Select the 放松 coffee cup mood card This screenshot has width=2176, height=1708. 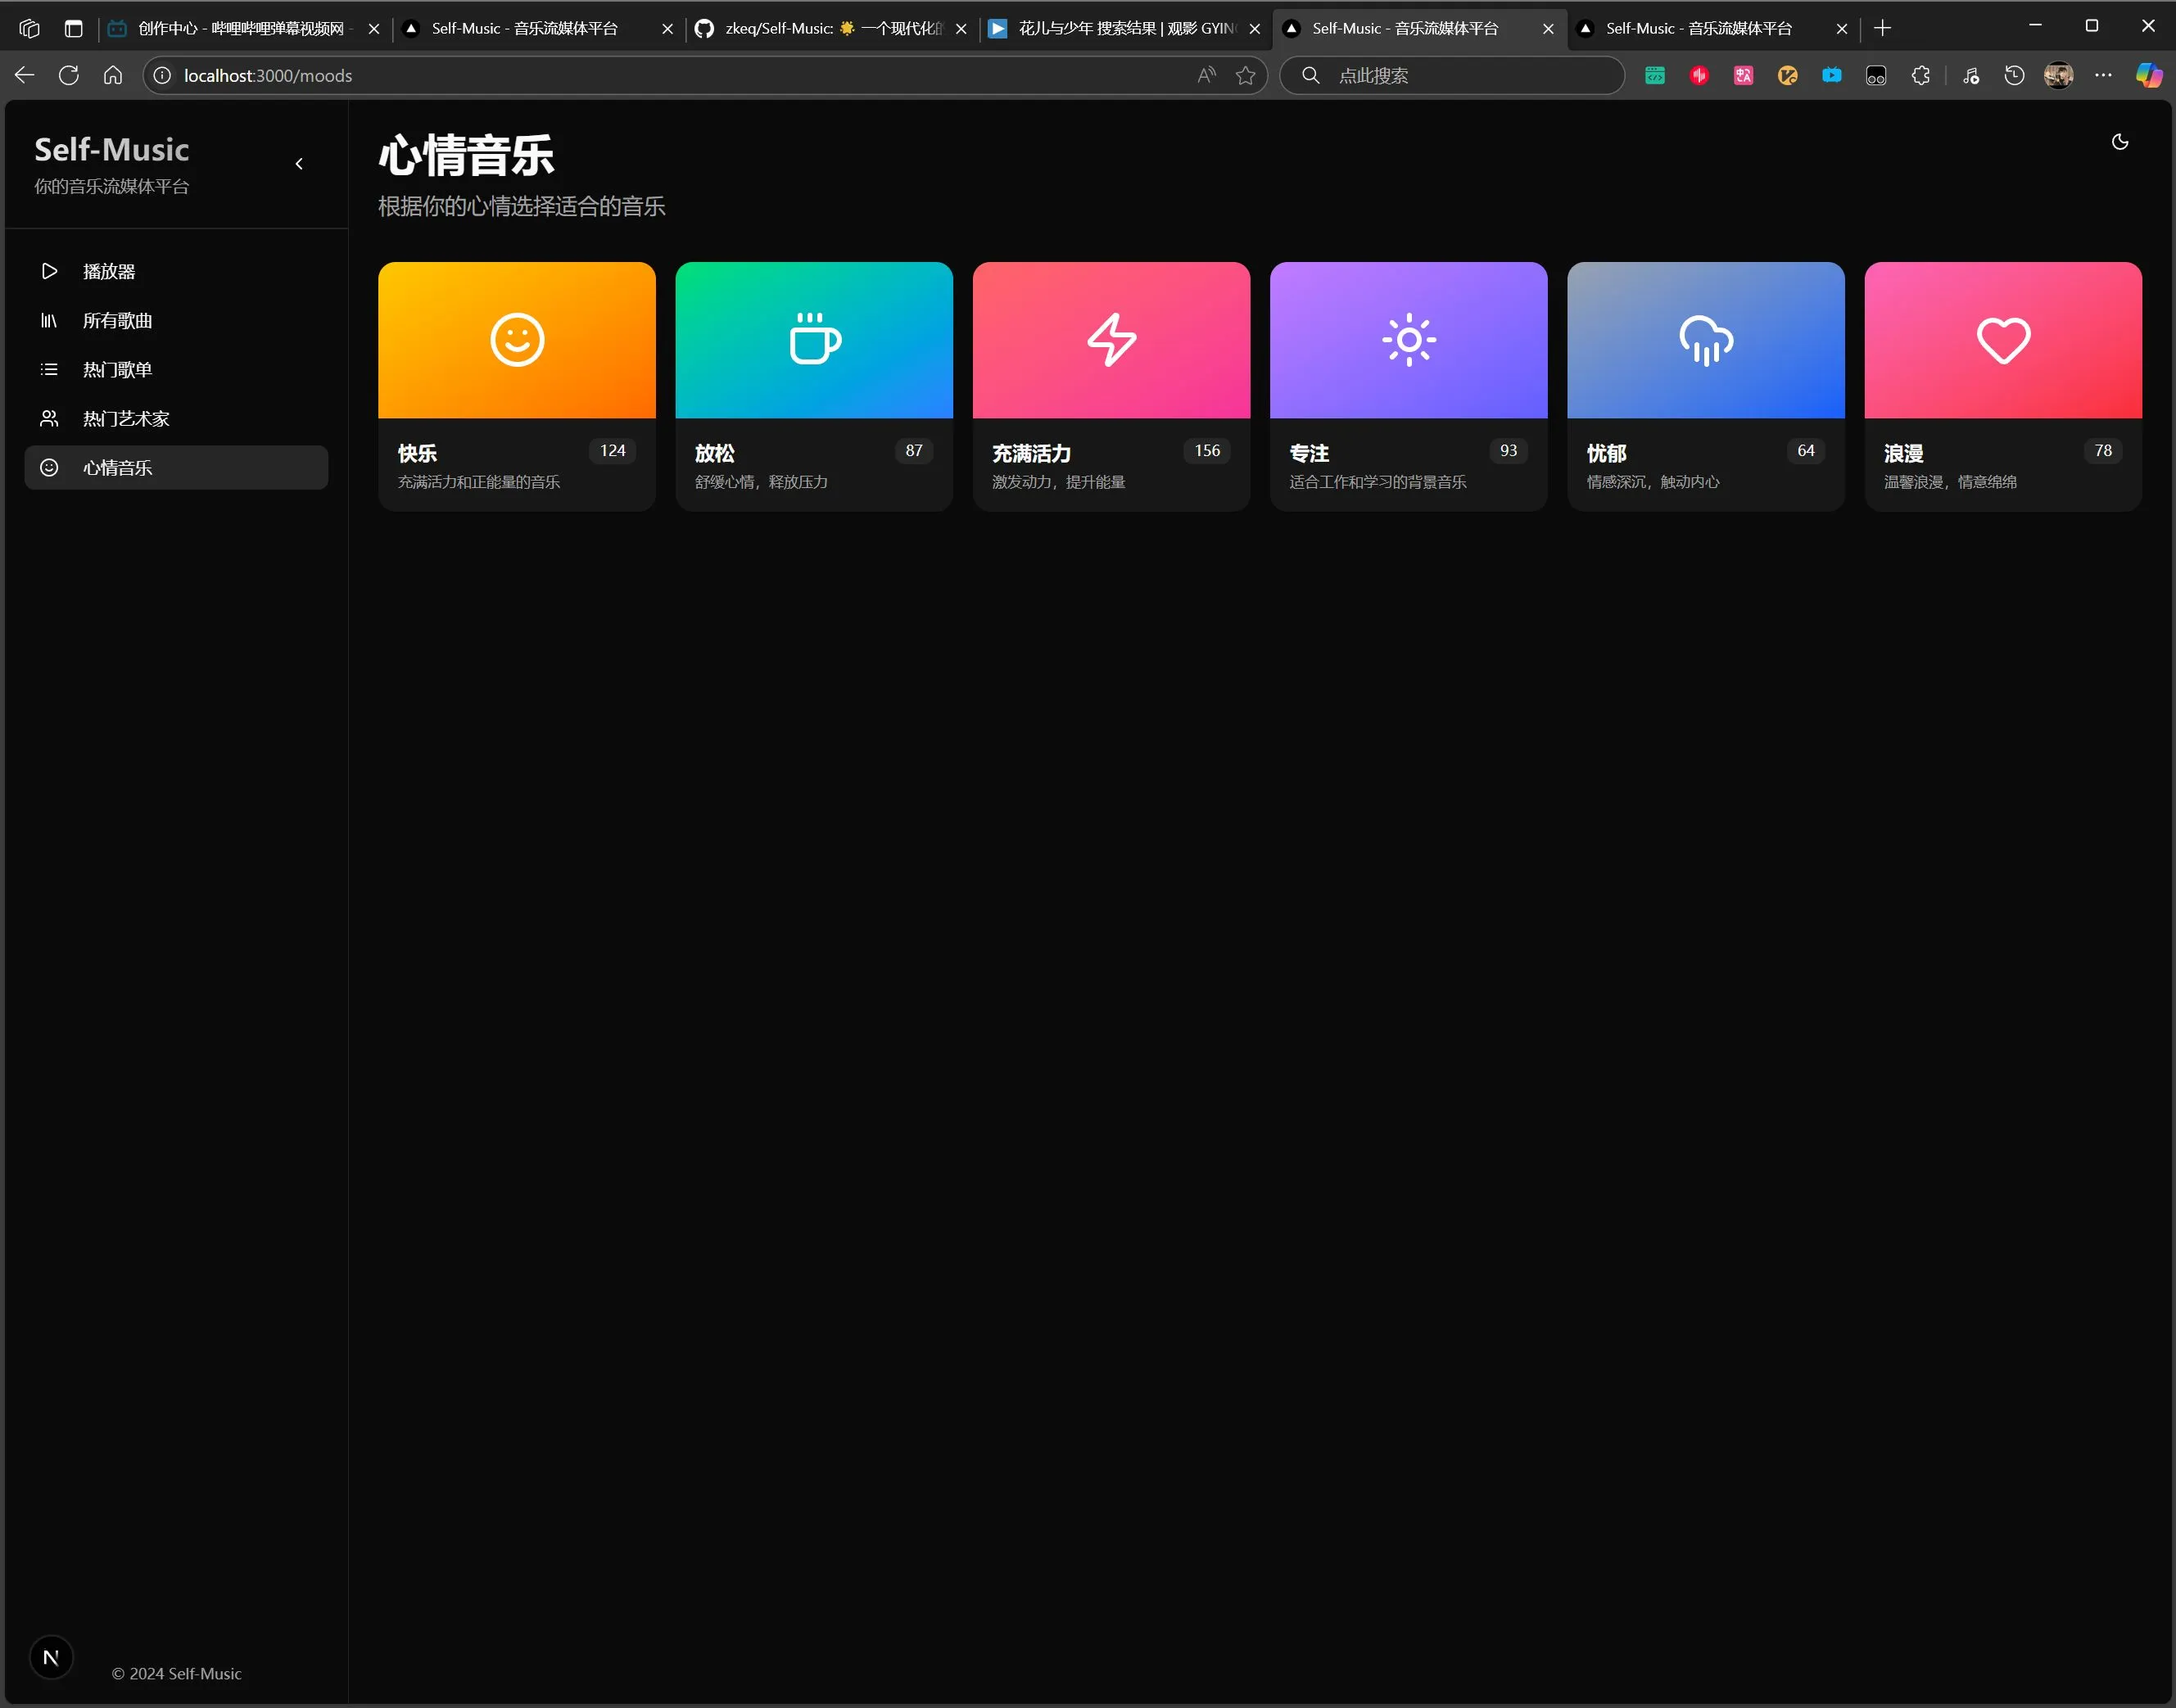813,340
